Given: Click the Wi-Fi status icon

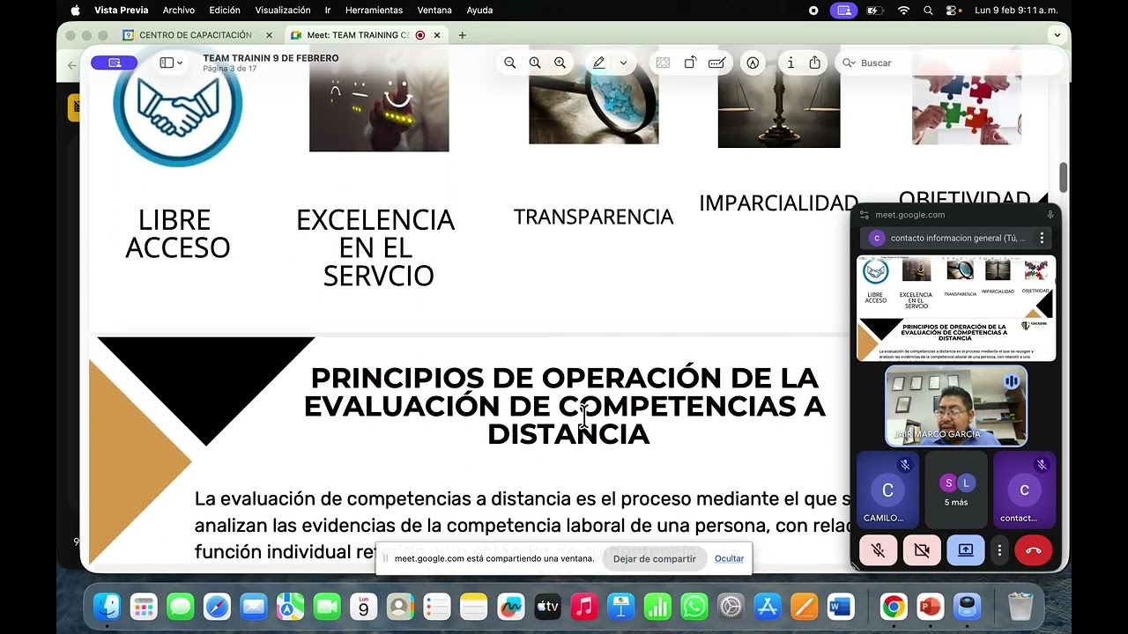Looking at the screenshot, I should 903,11.
